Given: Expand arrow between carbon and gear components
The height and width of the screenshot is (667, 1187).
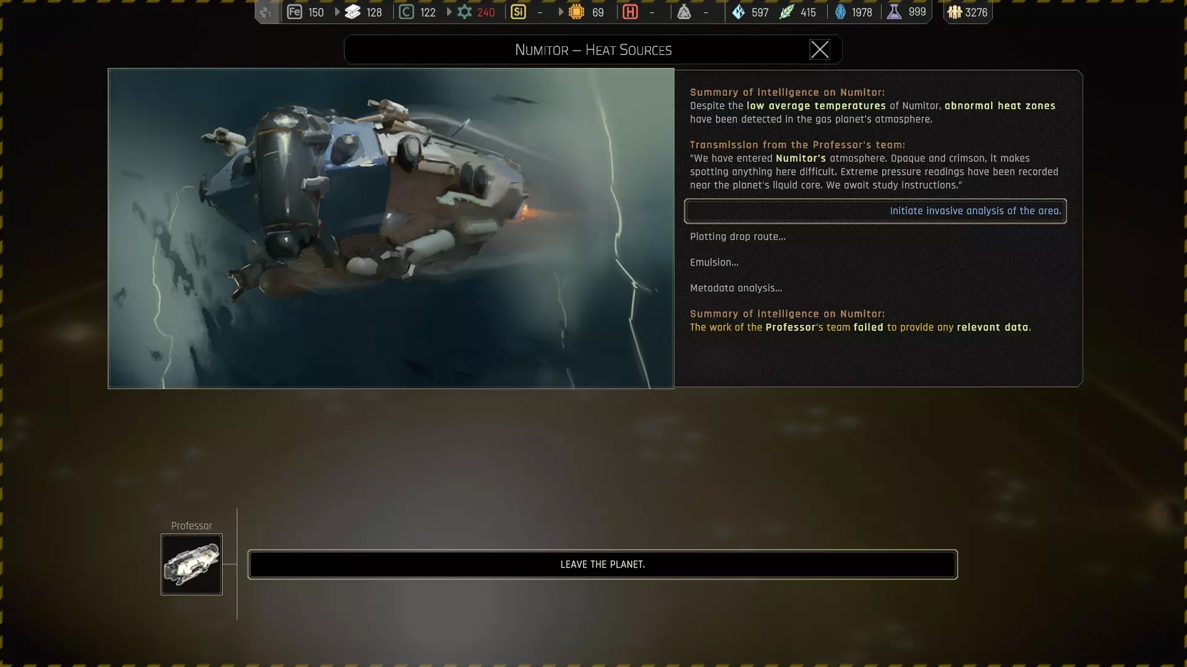Looking at the screenshot, I should 449,12.
